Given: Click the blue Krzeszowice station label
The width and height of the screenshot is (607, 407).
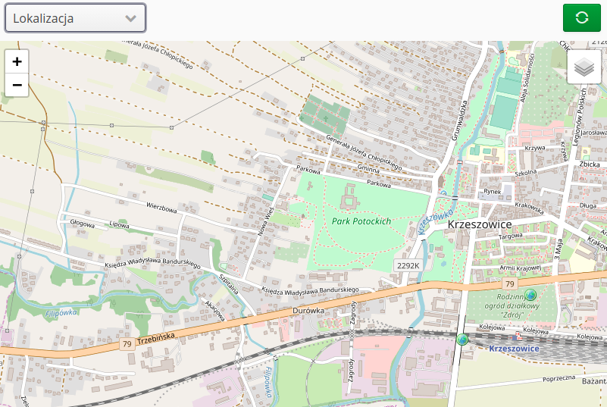Looking at the screenshot, I should coord(514,349).
